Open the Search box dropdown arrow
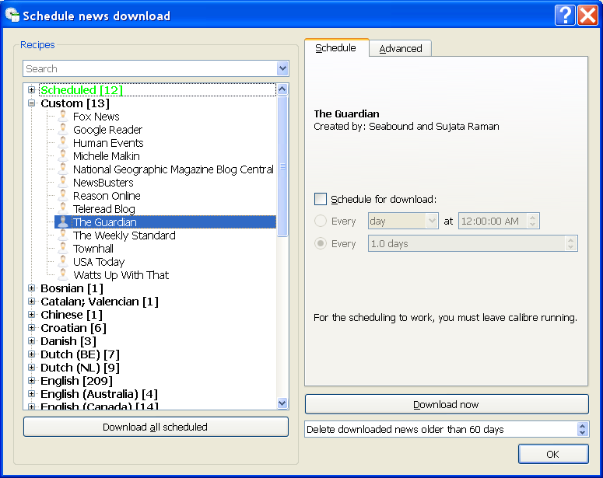The image size is (603, 478). tap(282, 68)
